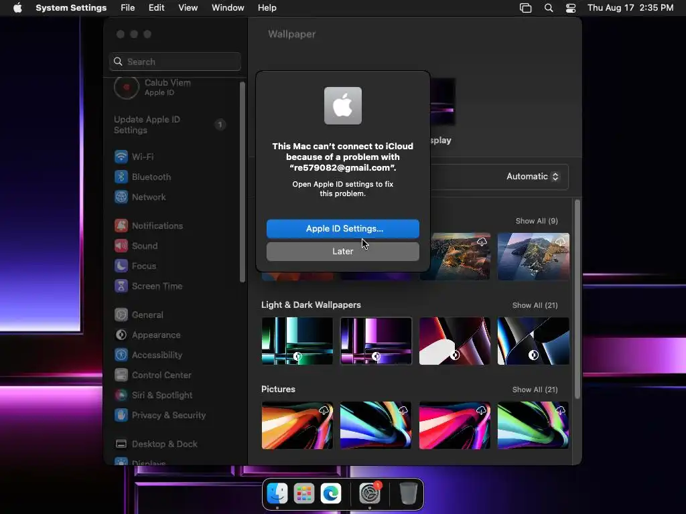This screenshot has height=514, width=686.
Task: Select the Sound speaker icon
Action: coord(121,246)
